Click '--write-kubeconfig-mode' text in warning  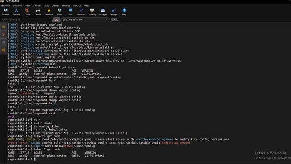[x=154, y=139]
